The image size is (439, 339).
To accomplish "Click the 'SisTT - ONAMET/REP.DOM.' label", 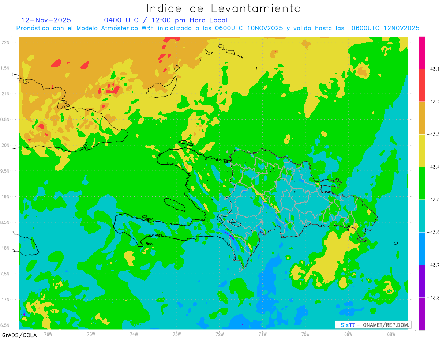I will pyautogui.click(x=373, y=325).
